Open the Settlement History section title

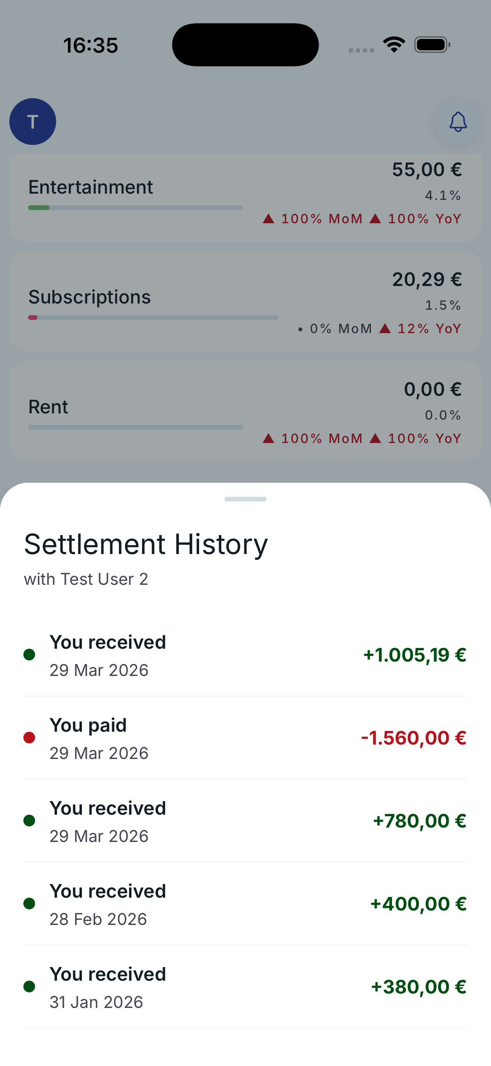coord(146,544)
